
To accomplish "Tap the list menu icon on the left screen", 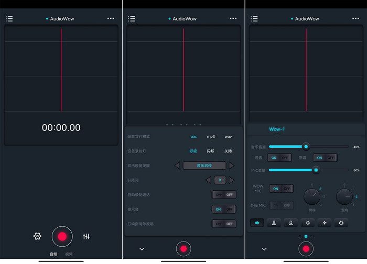I will point(9,18).
